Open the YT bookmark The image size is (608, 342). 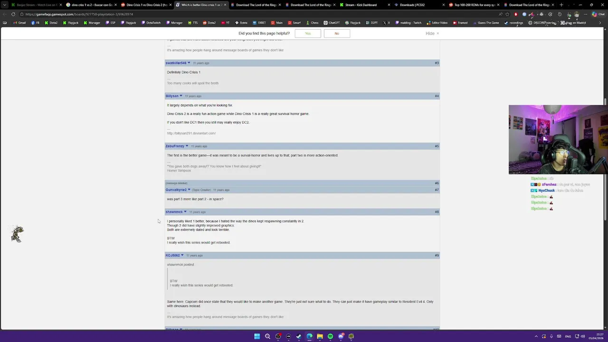pos(226,23)
